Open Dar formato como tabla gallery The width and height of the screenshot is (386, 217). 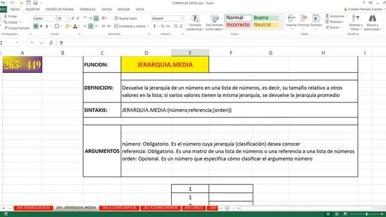click(x=215, y=23)
